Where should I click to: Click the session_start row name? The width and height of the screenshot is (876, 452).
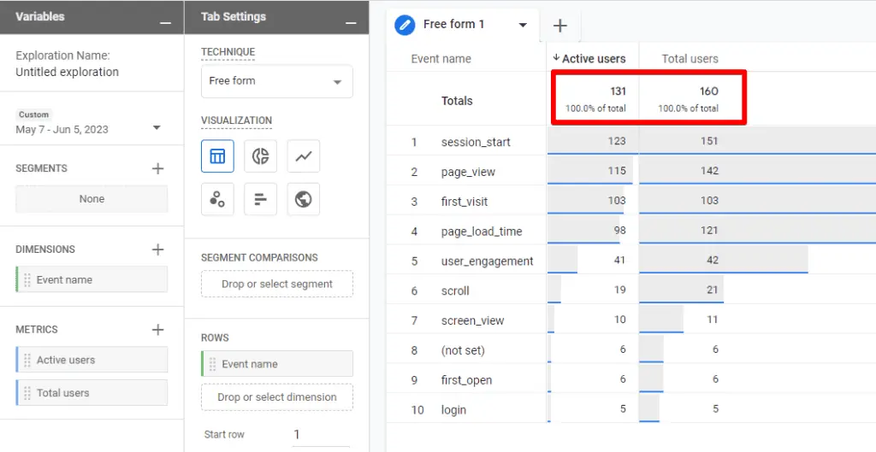(x=476, y=142)
